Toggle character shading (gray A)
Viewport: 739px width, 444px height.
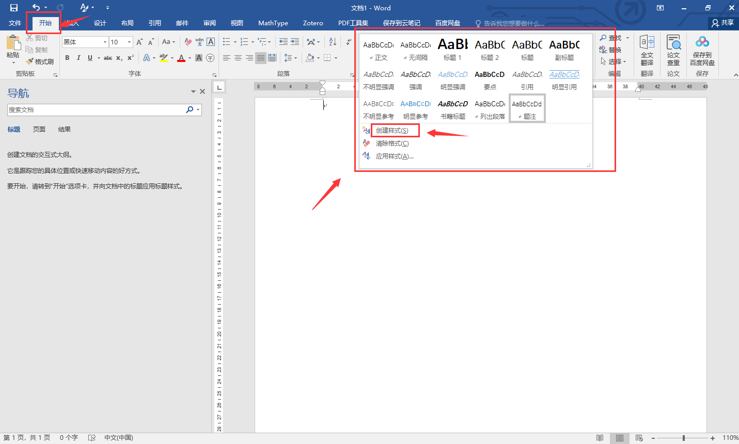click(199, 58)
